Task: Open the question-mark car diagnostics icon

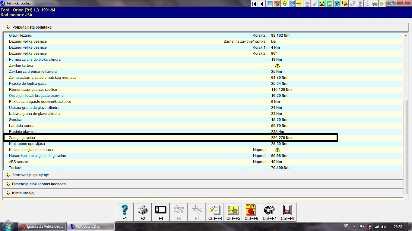Action: (x=345, y=4)
